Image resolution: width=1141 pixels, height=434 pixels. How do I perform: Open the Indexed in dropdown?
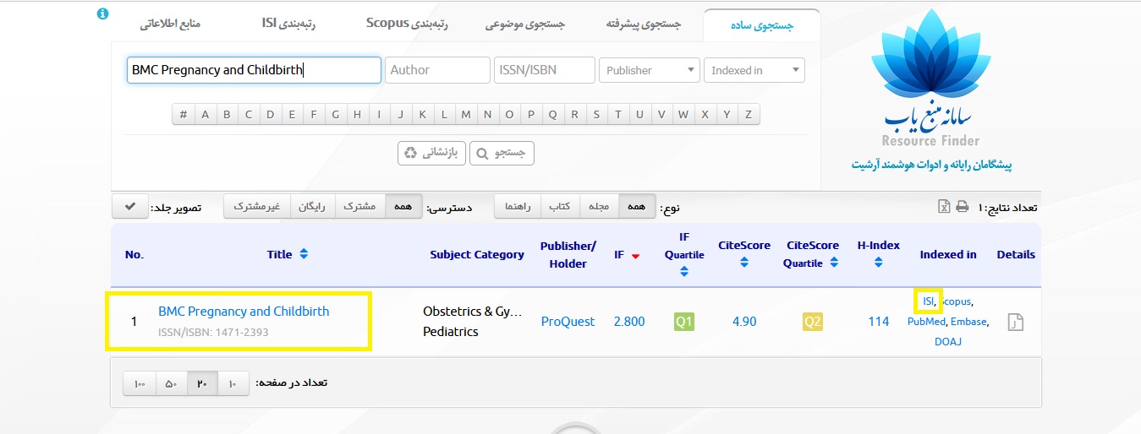754,70
